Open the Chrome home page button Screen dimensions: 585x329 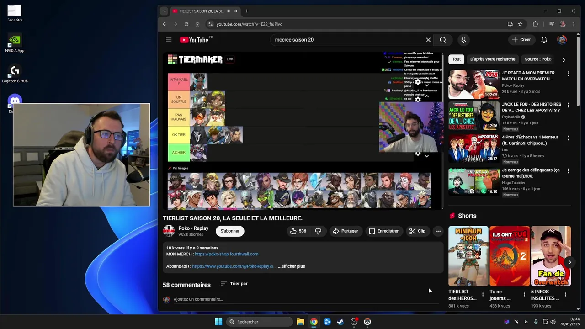coord(197,24)
